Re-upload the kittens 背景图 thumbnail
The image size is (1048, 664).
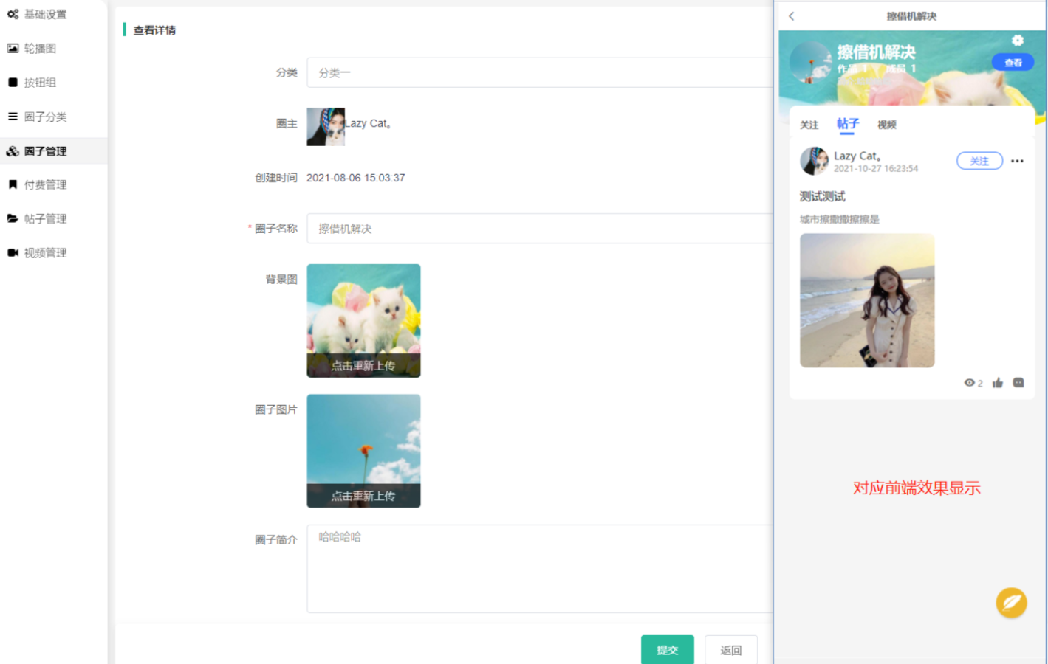click(x=363, y=321)
